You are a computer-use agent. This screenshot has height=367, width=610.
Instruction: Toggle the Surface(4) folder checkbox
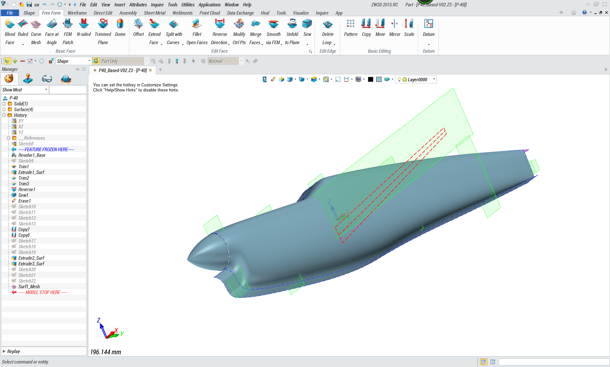click(4, 110)
